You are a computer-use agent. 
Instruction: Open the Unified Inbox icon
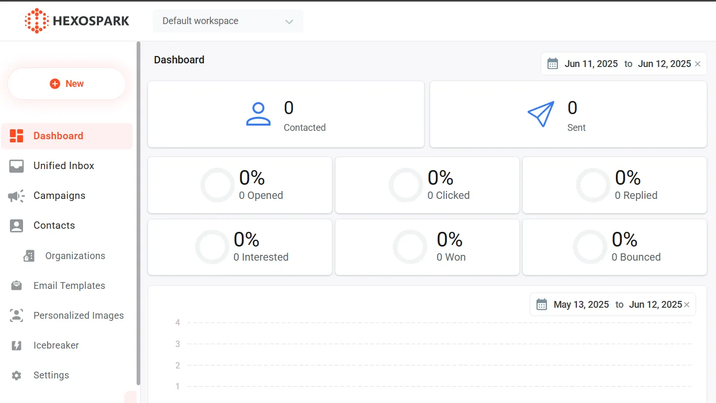coord(17,166)
